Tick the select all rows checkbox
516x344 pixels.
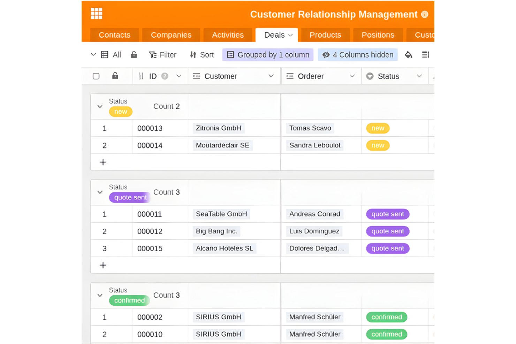click(96, 76)
